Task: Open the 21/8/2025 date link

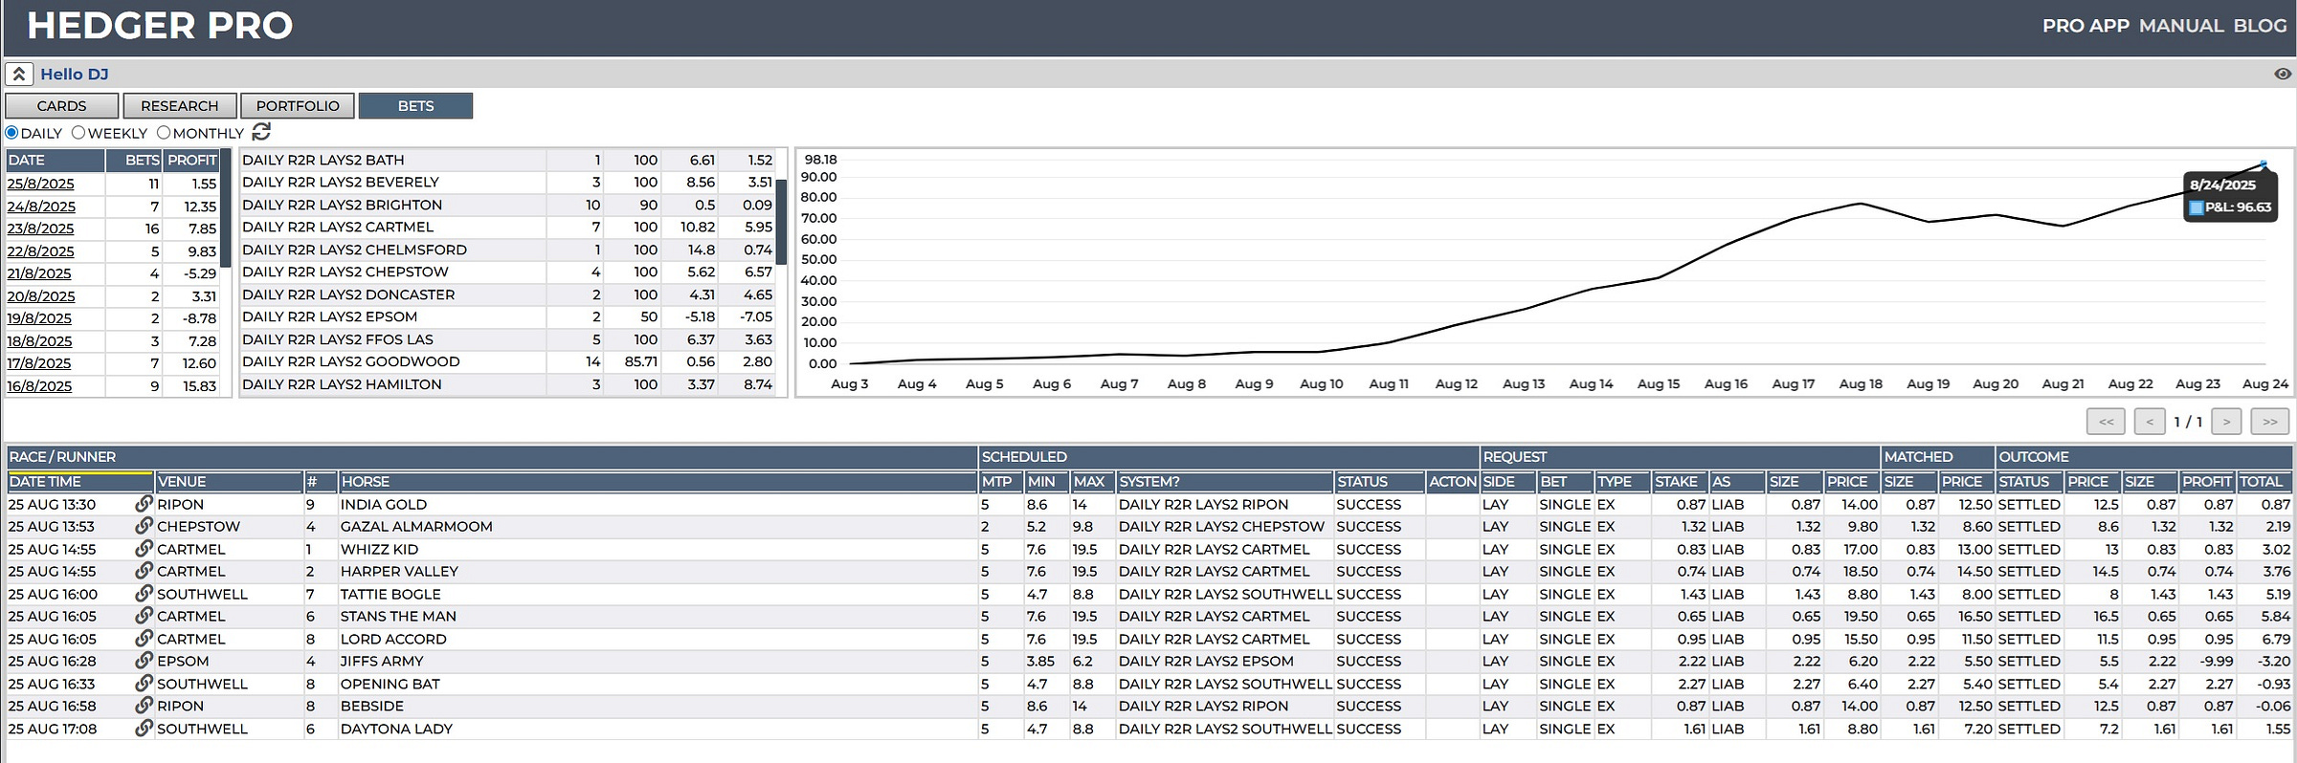Action: tap(39, 273)
